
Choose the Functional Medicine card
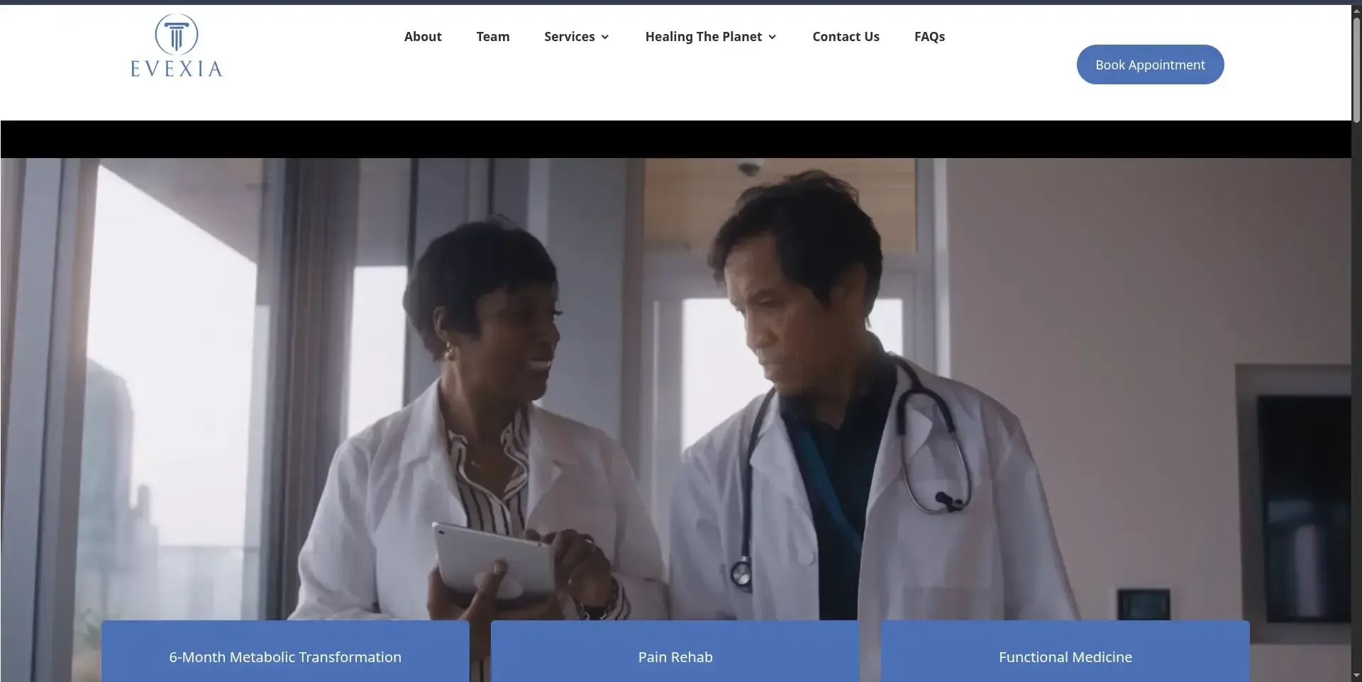click(x=1065, y=656)
